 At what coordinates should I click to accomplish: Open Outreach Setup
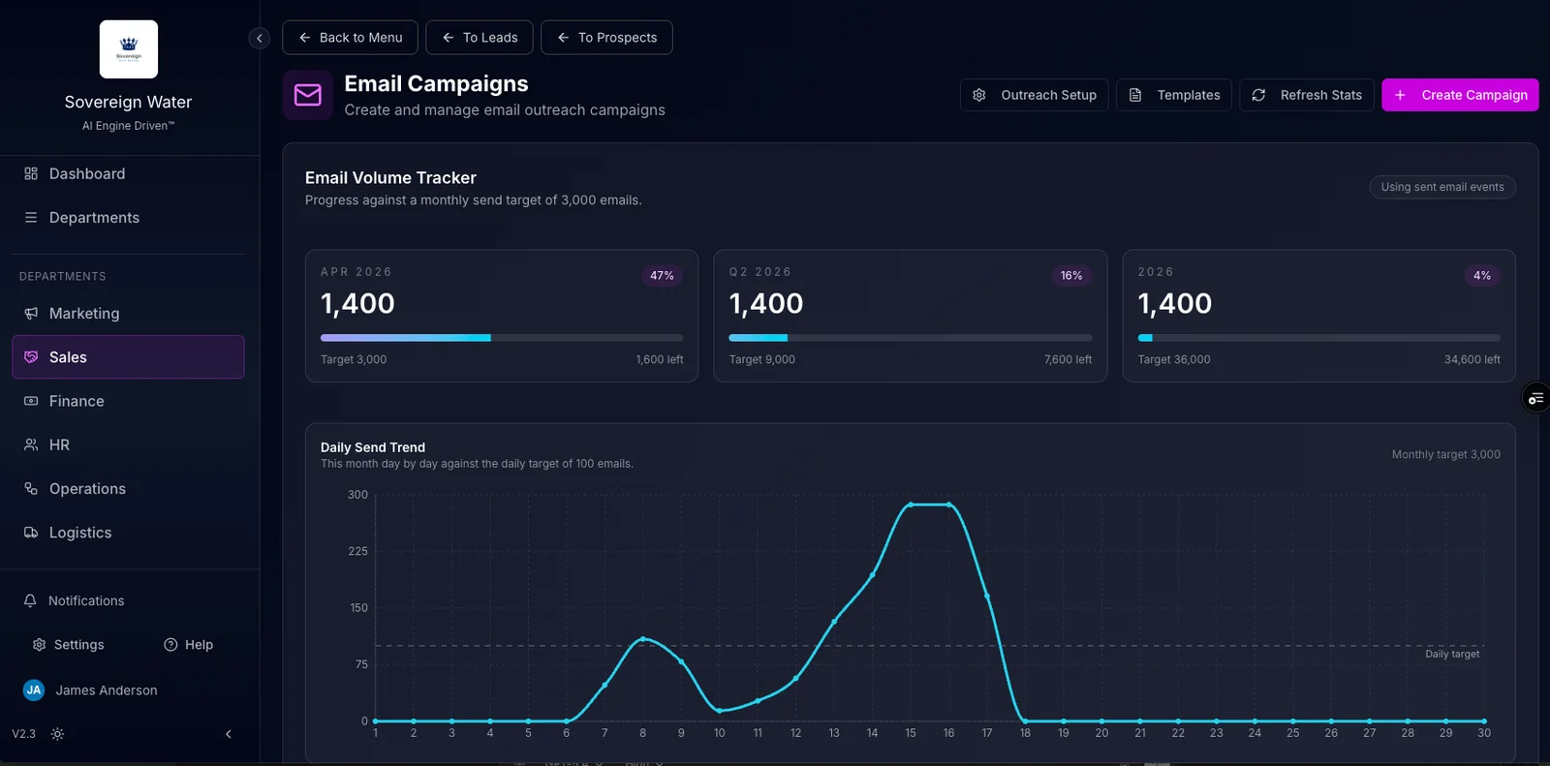coord(1034,95)
